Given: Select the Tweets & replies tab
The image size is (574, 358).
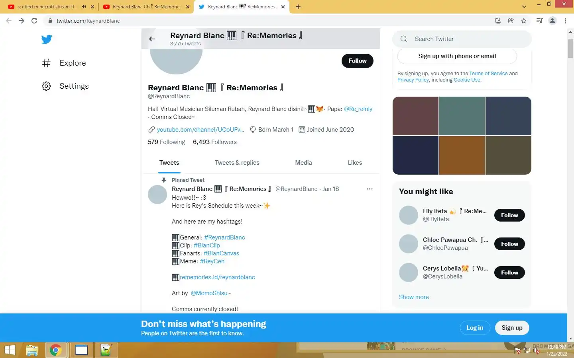Looking at the screenshot, I should coord(237,163).
